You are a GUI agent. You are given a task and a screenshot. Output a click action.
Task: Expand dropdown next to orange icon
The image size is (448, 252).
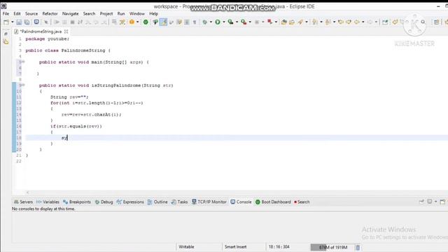pyautogui.click(x=138, y=22)
